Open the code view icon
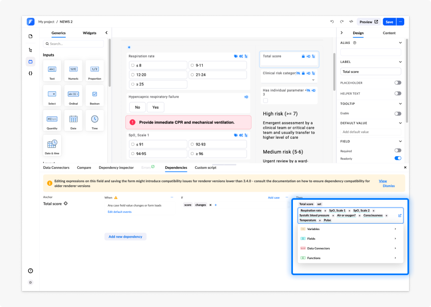The height and width of the screenshot is (307, 431). click(x=351, y=22)
